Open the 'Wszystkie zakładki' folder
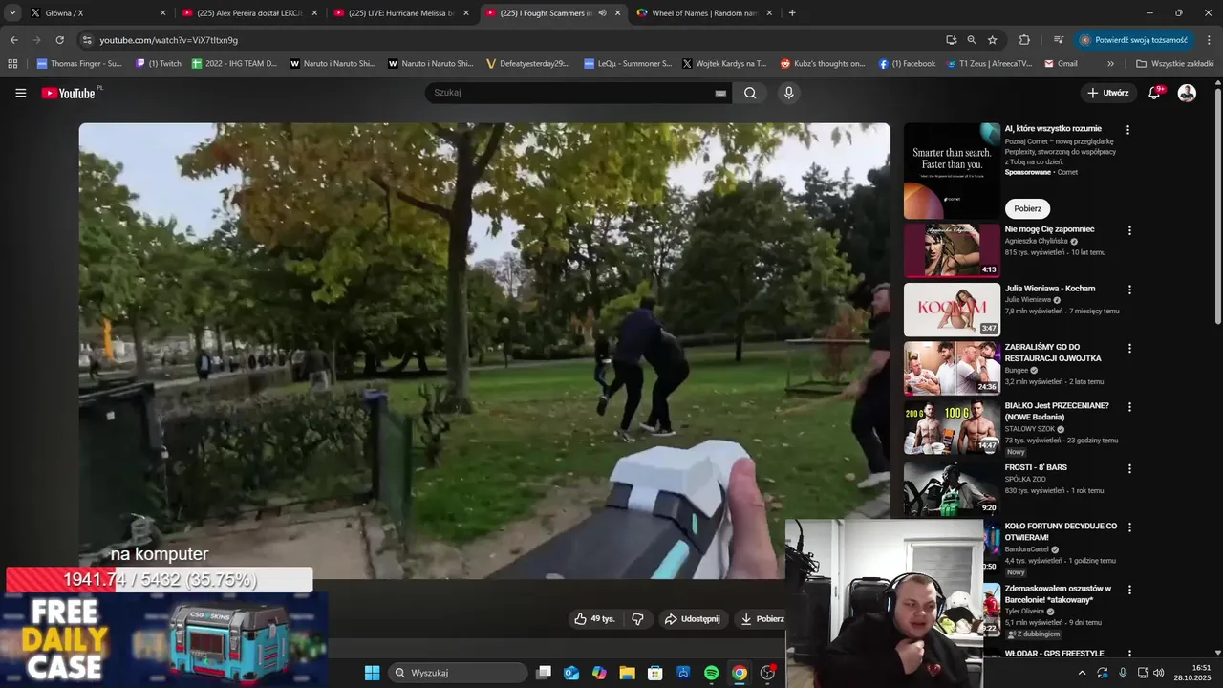Screen dimensions: 1223x688 tap(1174, 64)
